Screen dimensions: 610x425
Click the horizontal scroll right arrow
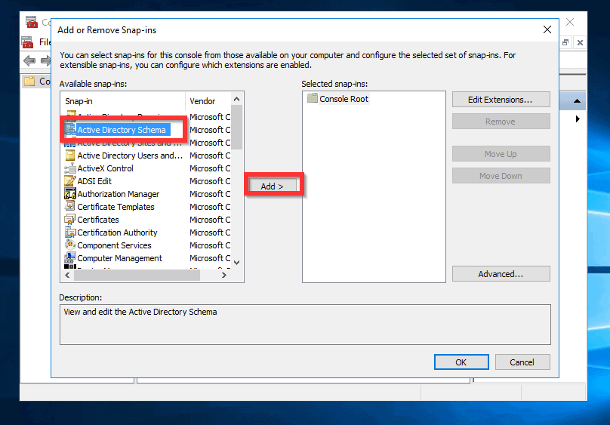224,275
